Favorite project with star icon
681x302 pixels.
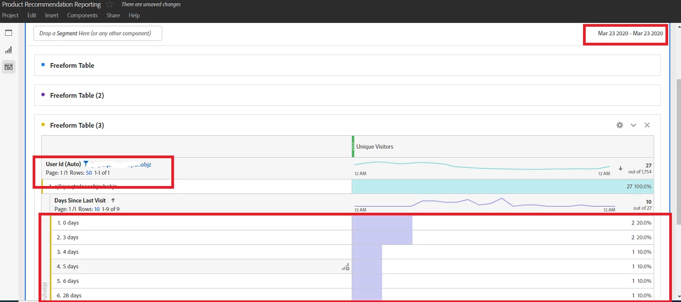coord(110,4)
